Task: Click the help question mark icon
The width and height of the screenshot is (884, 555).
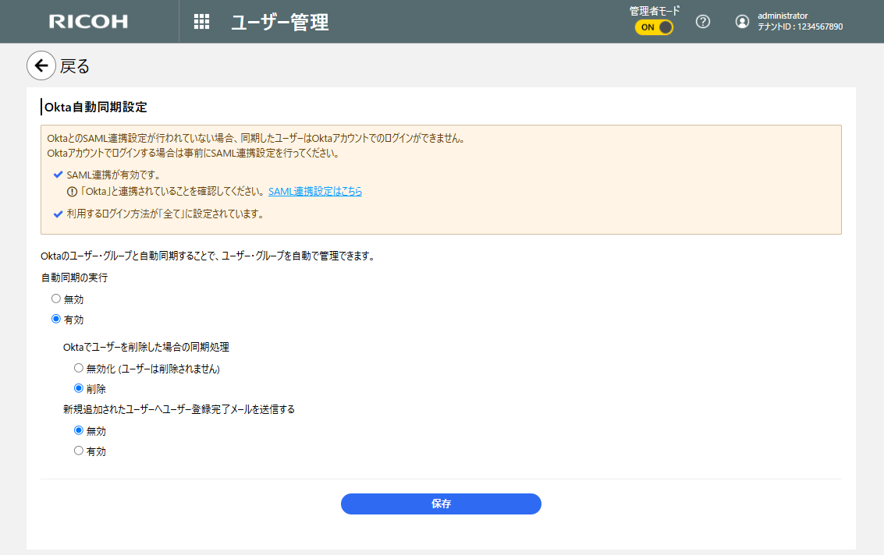Action: coord(703,22)
